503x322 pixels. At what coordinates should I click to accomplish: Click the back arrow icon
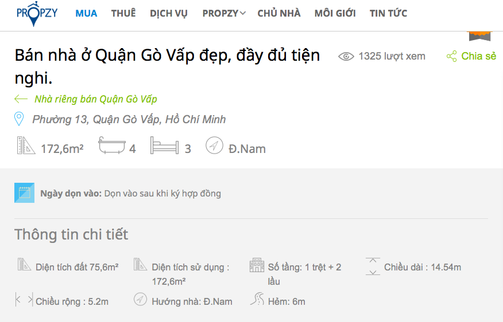(x=21, y=99)
